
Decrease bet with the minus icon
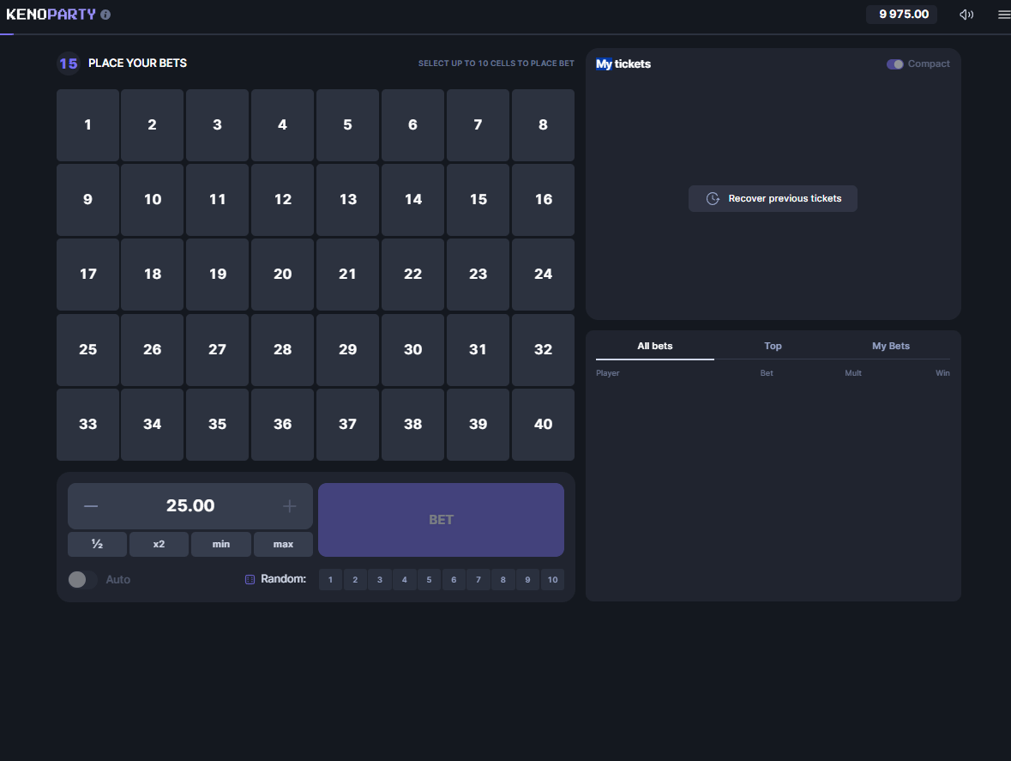(91, 506)
